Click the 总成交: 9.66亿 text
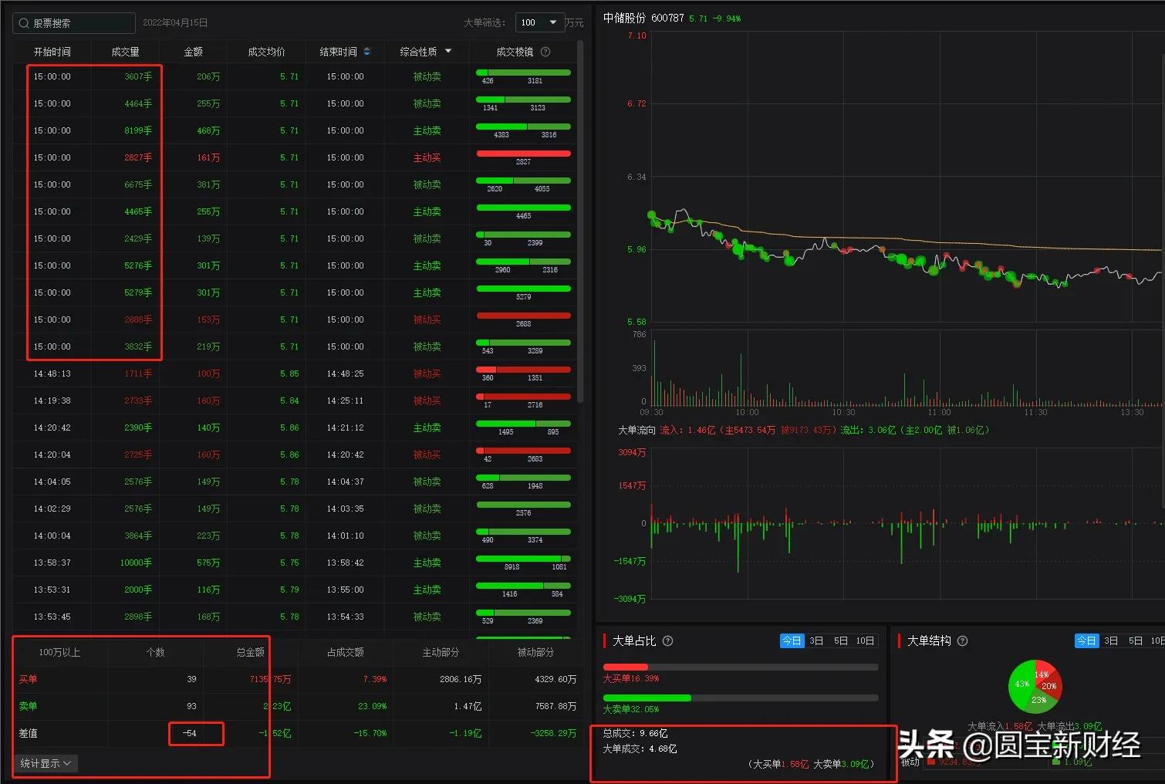The width and height of the screenshot is (1165, 784). 635,733
